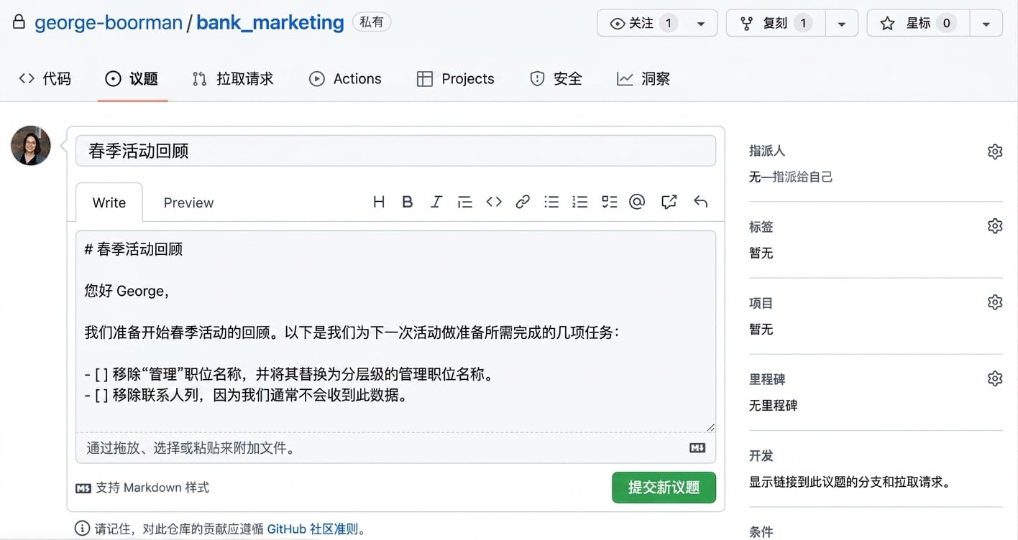This screenshot has width=1018, height=540.
Task: Open 里程碑 settings gear
Action: click(995, 378)
